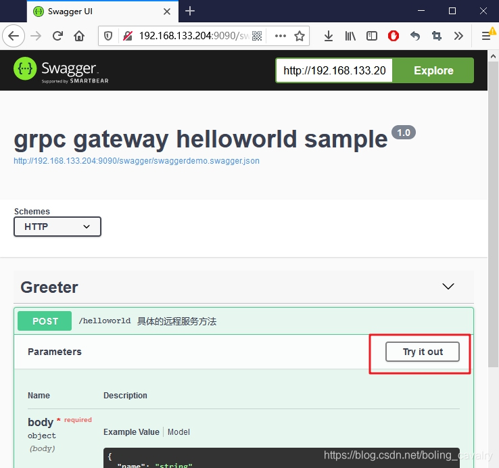Minimize the browser window
The width and height of the screenshot is (499, 468).
pyautogui.click(x=421, y=11)
